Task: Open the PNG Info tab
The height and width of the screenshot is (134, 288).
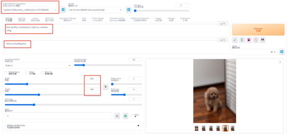Action: click(x=49, y=19)
